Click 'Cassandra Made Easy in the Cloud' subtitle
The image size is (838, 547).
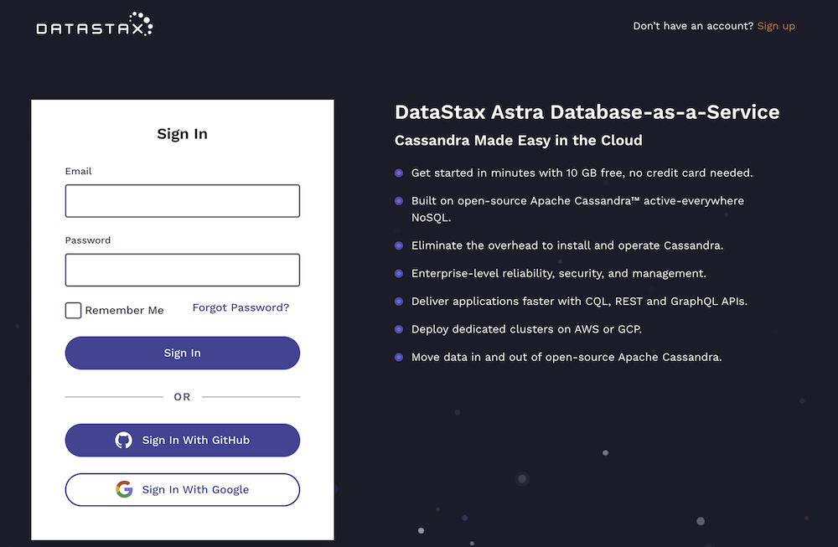point(519,141)
